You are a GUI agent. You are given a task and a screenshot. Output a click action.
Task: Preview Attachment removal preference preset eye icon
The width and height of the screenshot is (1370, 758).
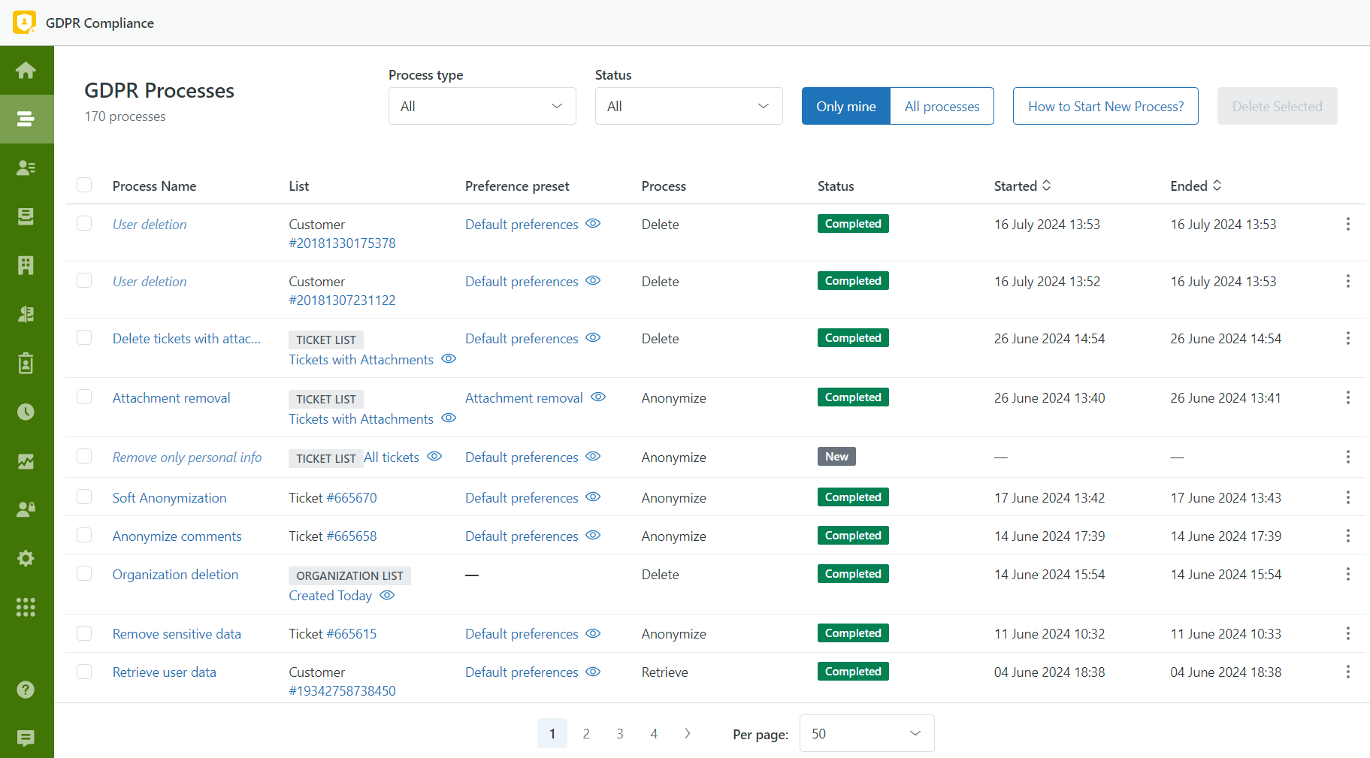pyautogui.click(x=598, y=397)
